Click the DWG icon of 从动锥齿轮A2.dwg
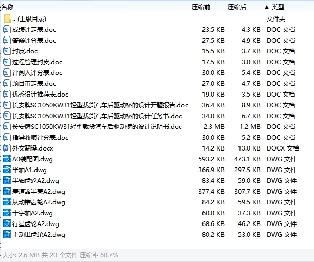 coord(7,202)
